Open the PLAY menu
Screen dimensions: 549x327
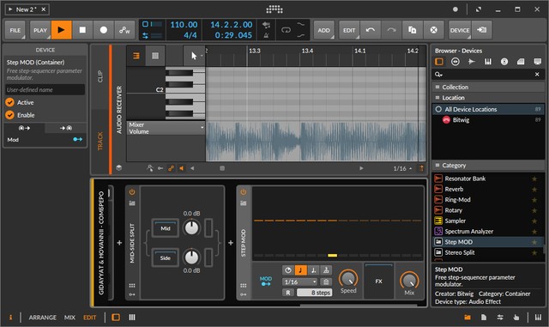(40, 31)
